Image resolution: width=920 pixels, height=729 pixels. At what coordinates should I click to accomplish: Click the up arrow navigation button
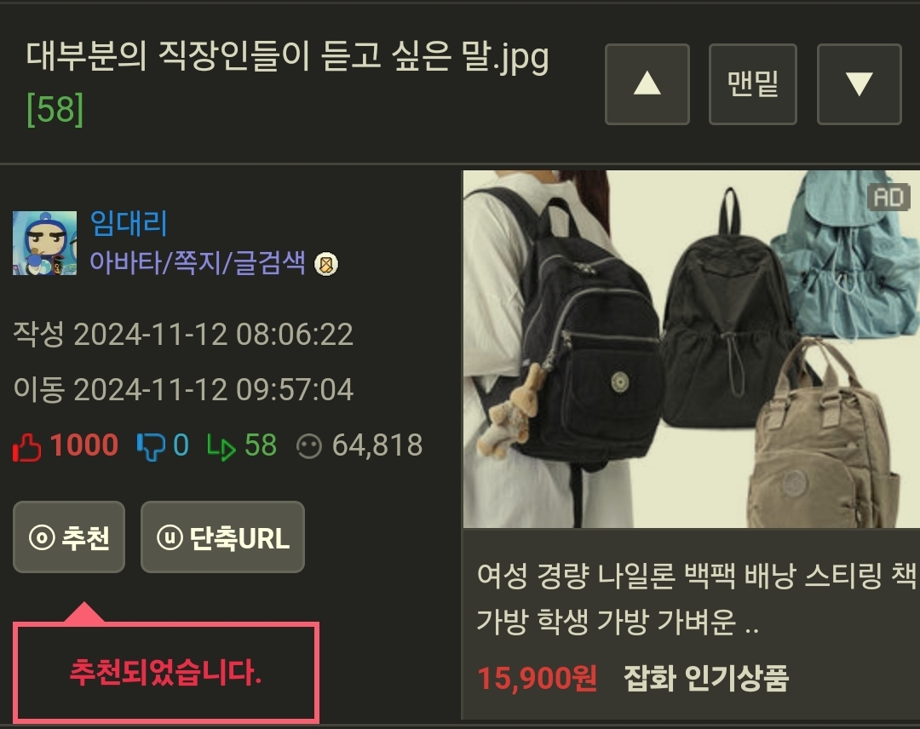647,84
